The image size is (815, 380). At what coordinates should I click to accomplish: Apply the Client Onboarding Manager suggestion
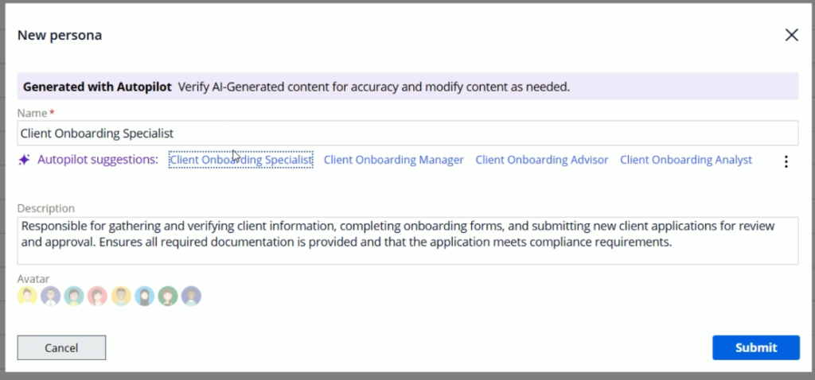(393, 160)
